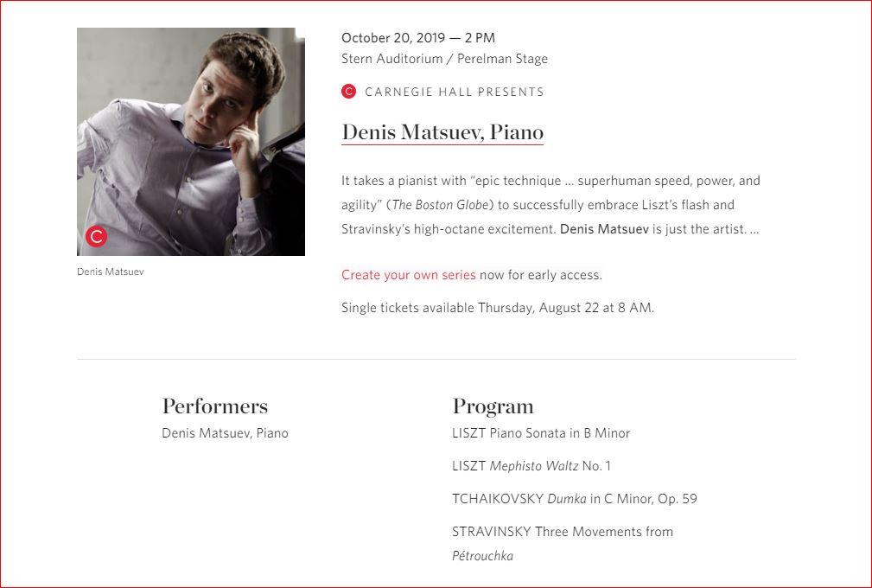The height and width of the screenshot is (588, 872).
Task: Click the Performers heading
Action: pos(214,406)
